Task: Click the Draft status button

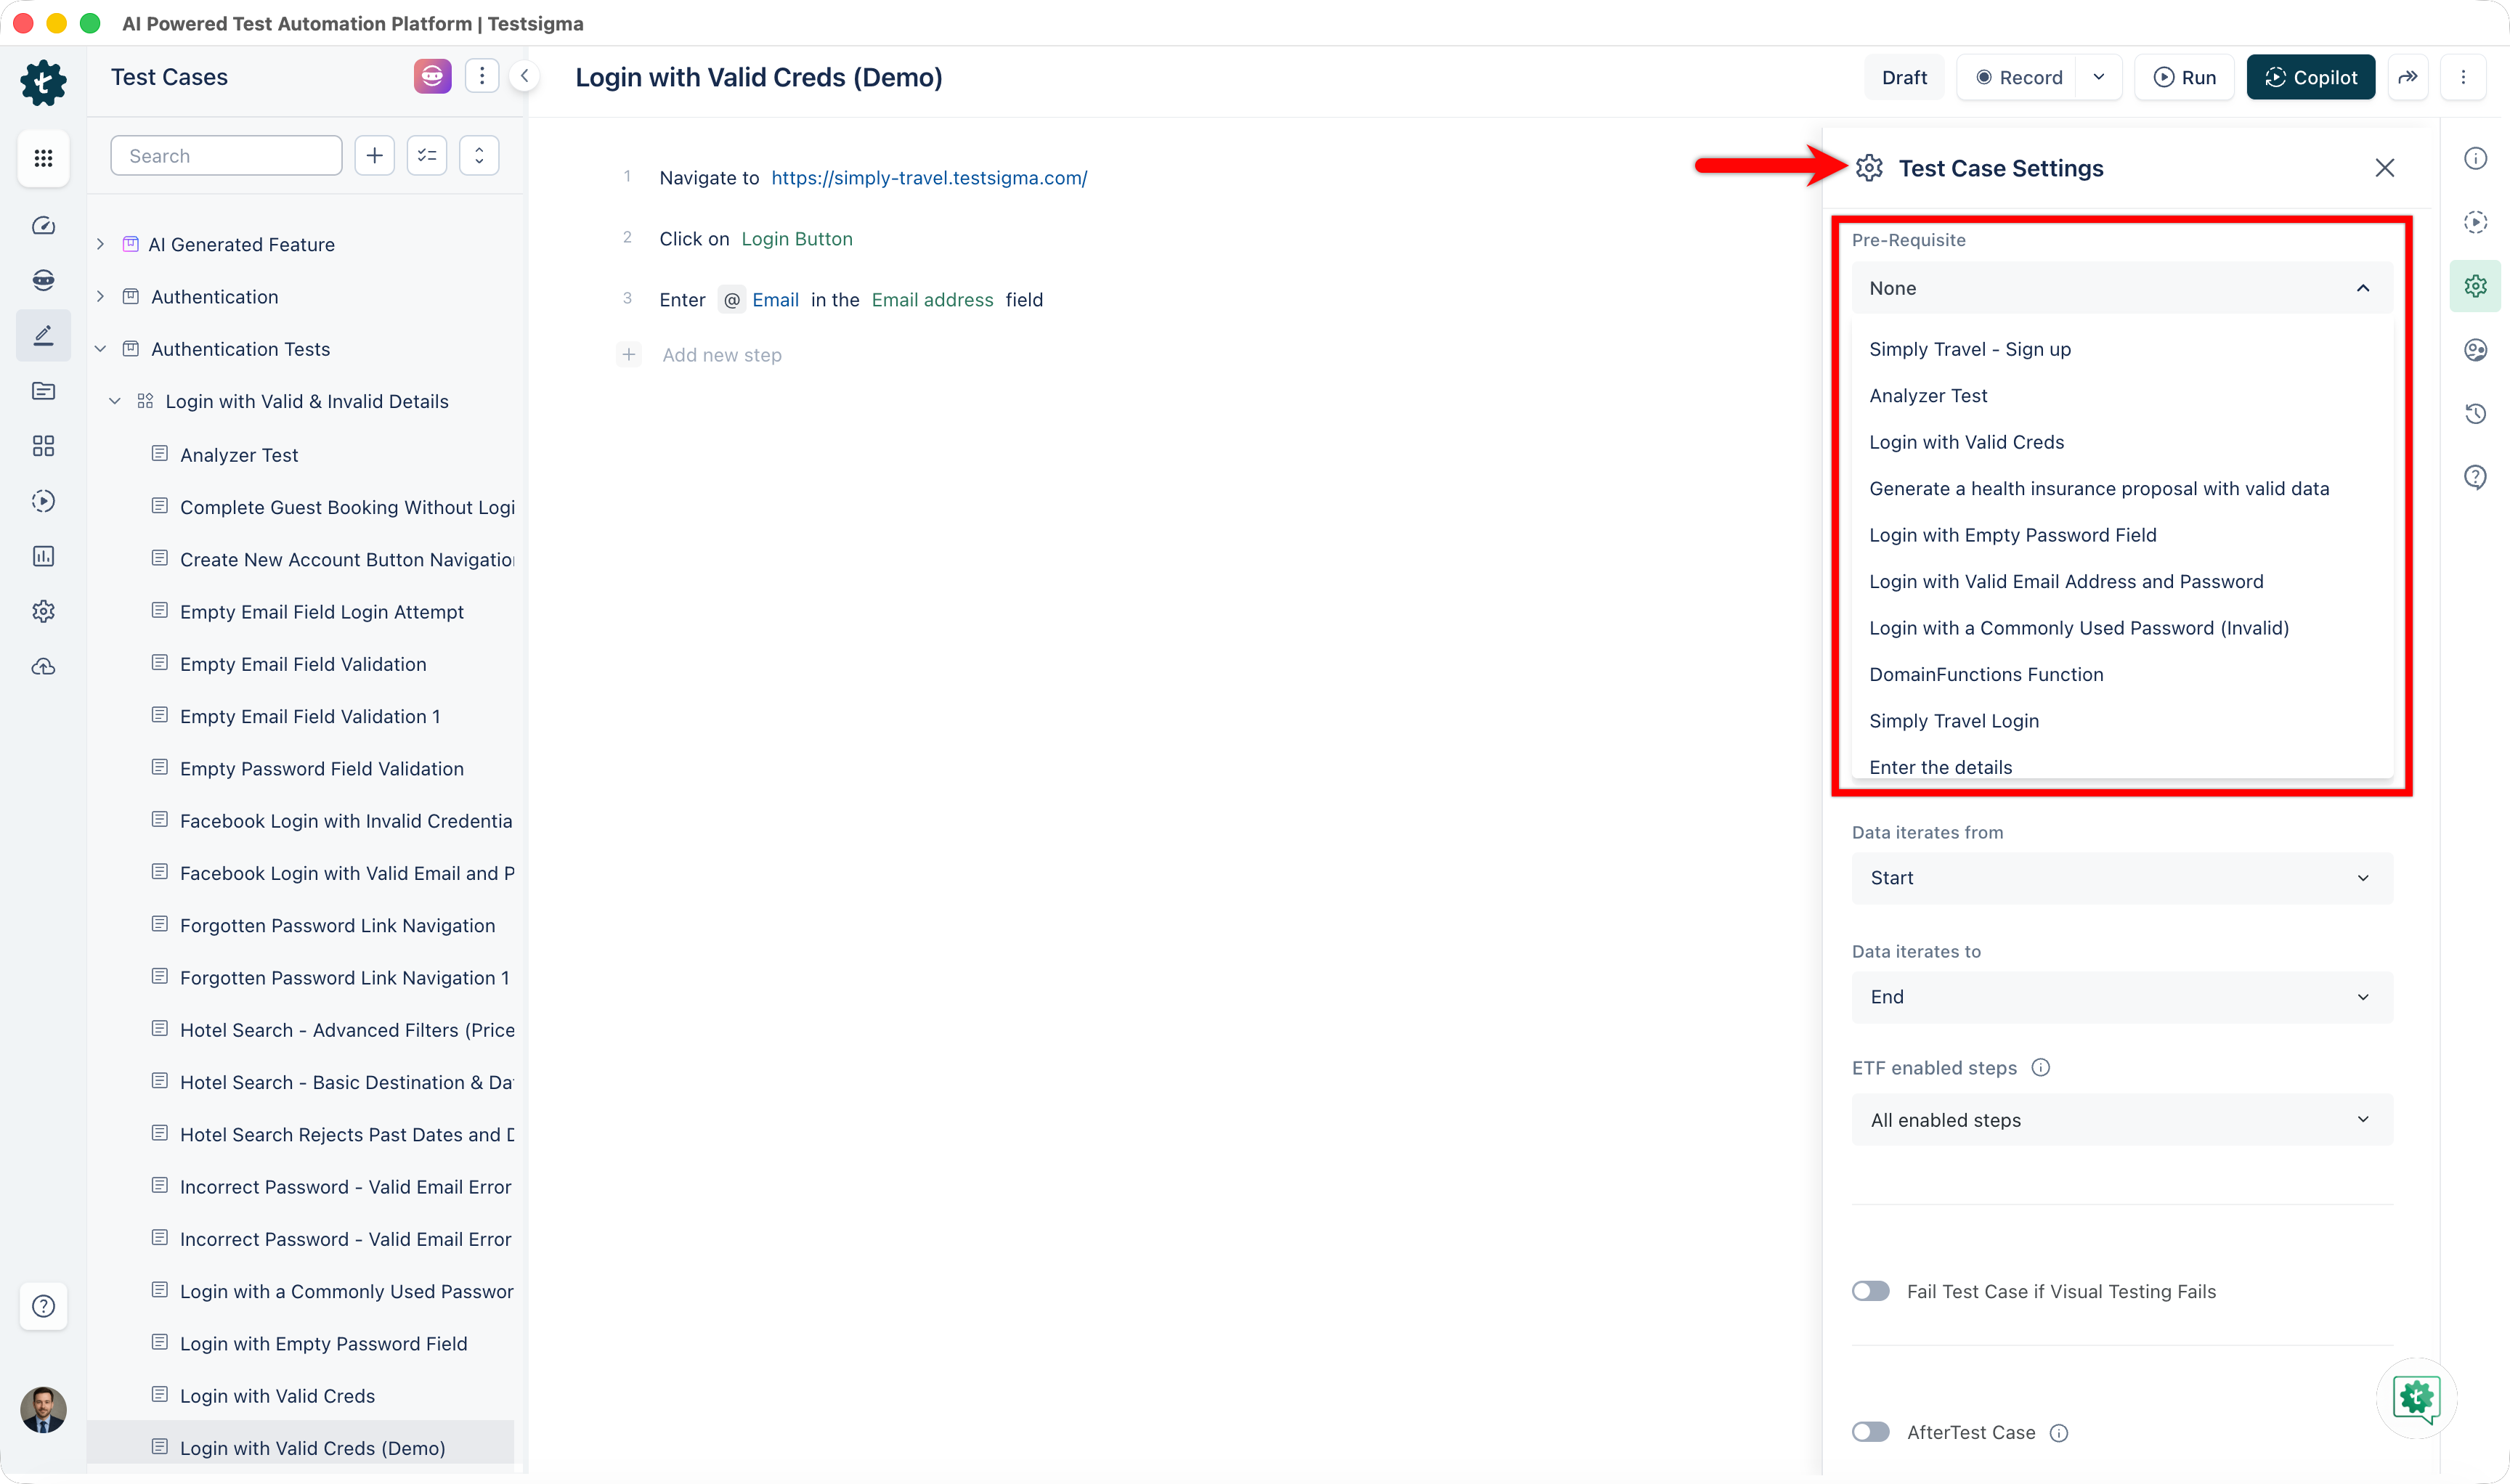Action: pos(1904,77)
